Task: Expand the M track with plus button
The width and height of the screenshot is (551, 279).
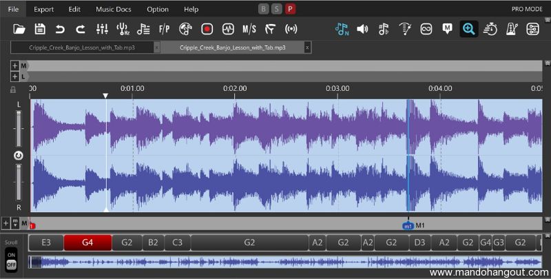Action: [14, 65]
